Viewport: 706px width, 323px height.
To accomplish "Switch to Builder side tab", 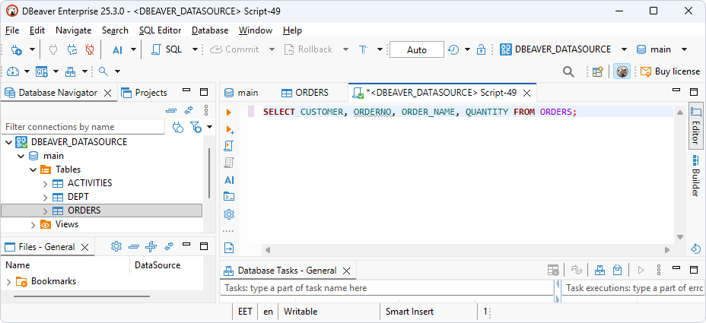I will 695,176.
